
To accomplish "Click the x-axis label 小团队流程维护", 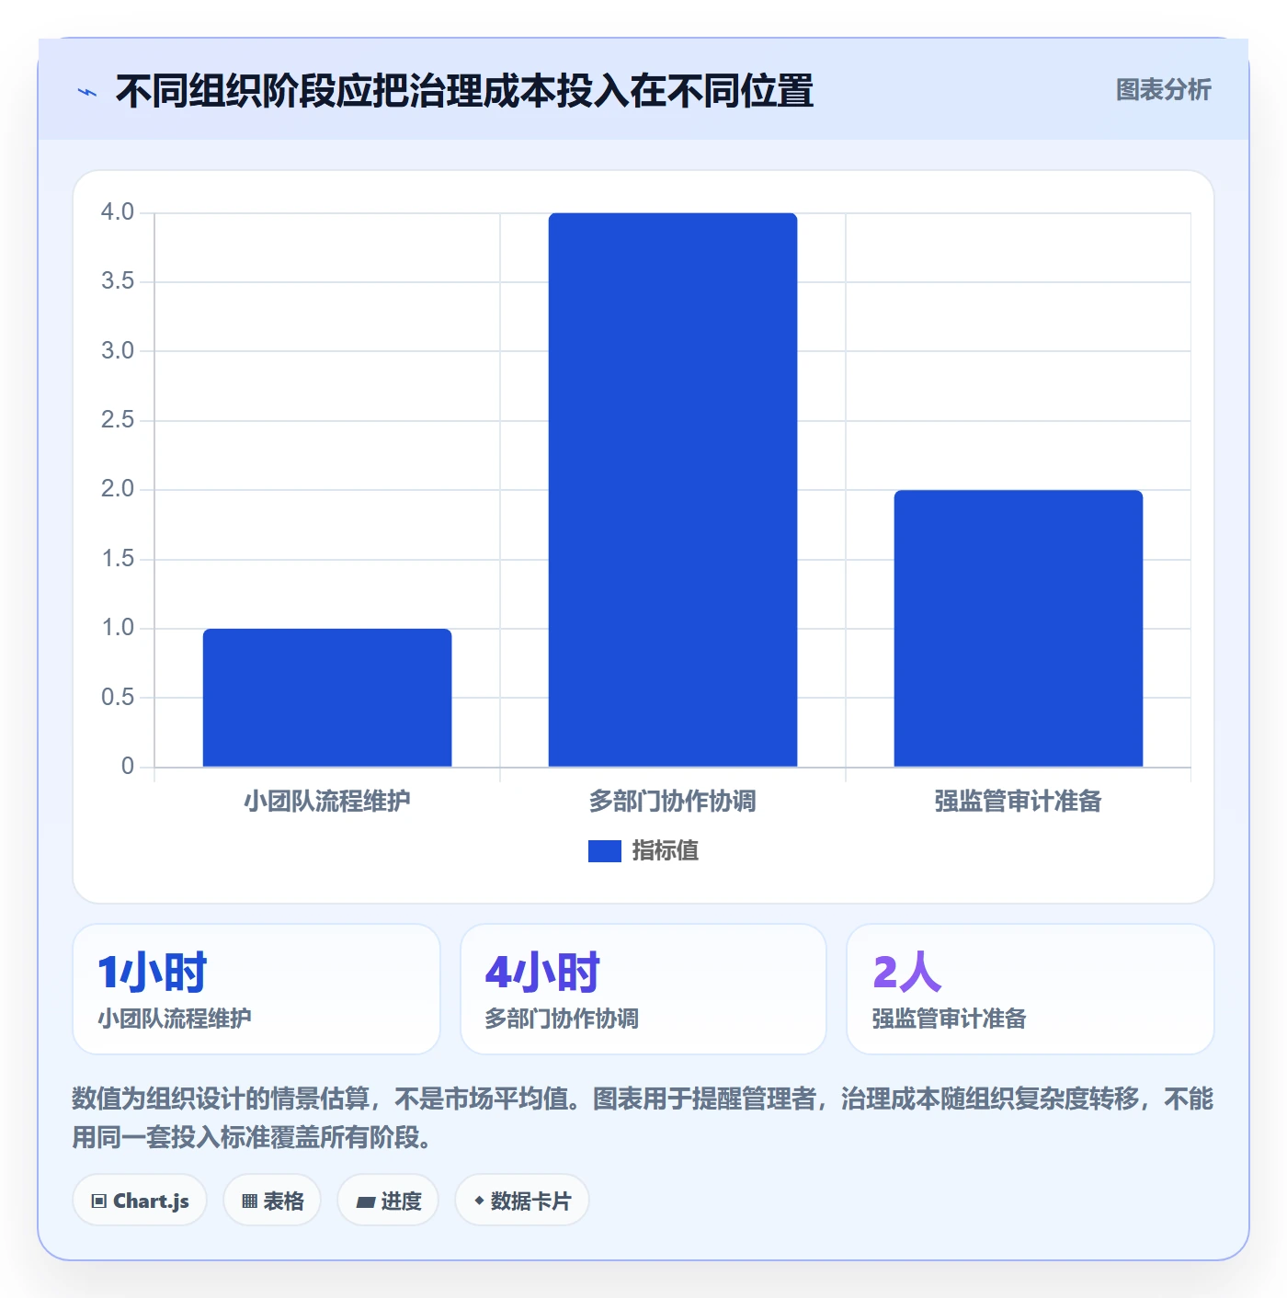I will pos(327,802).
